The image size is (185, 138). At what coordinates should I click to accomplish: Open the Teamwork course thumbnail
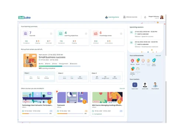[73, 98]
